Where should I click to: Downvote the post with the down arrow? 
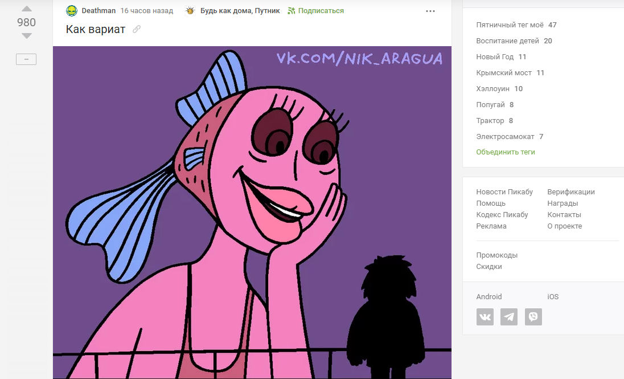pyautogui.click(x=26, y=36)
